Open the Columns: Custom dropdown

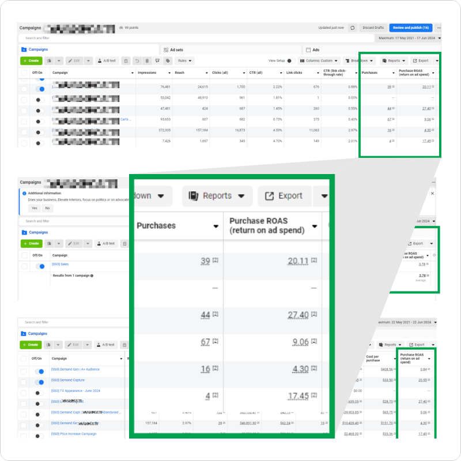tap(317, 61)
